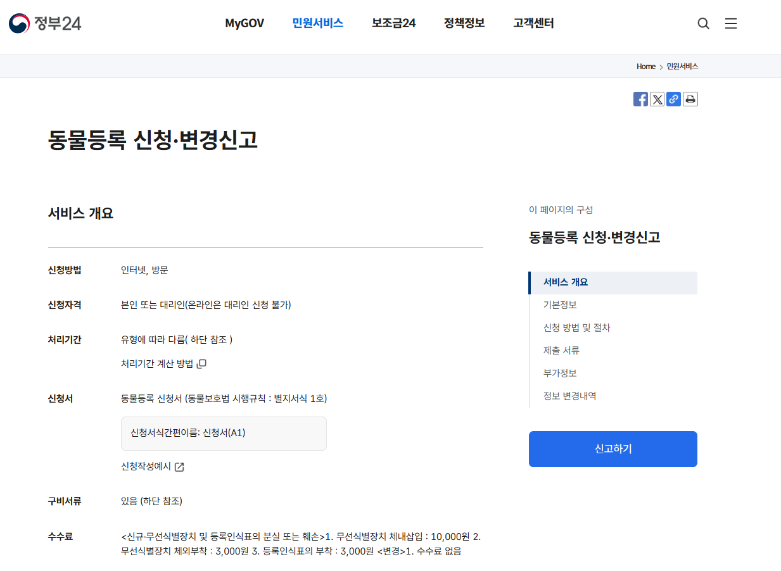Go to MyGOV from the navigation
The image size is (781, 571).
coord(244,23)
